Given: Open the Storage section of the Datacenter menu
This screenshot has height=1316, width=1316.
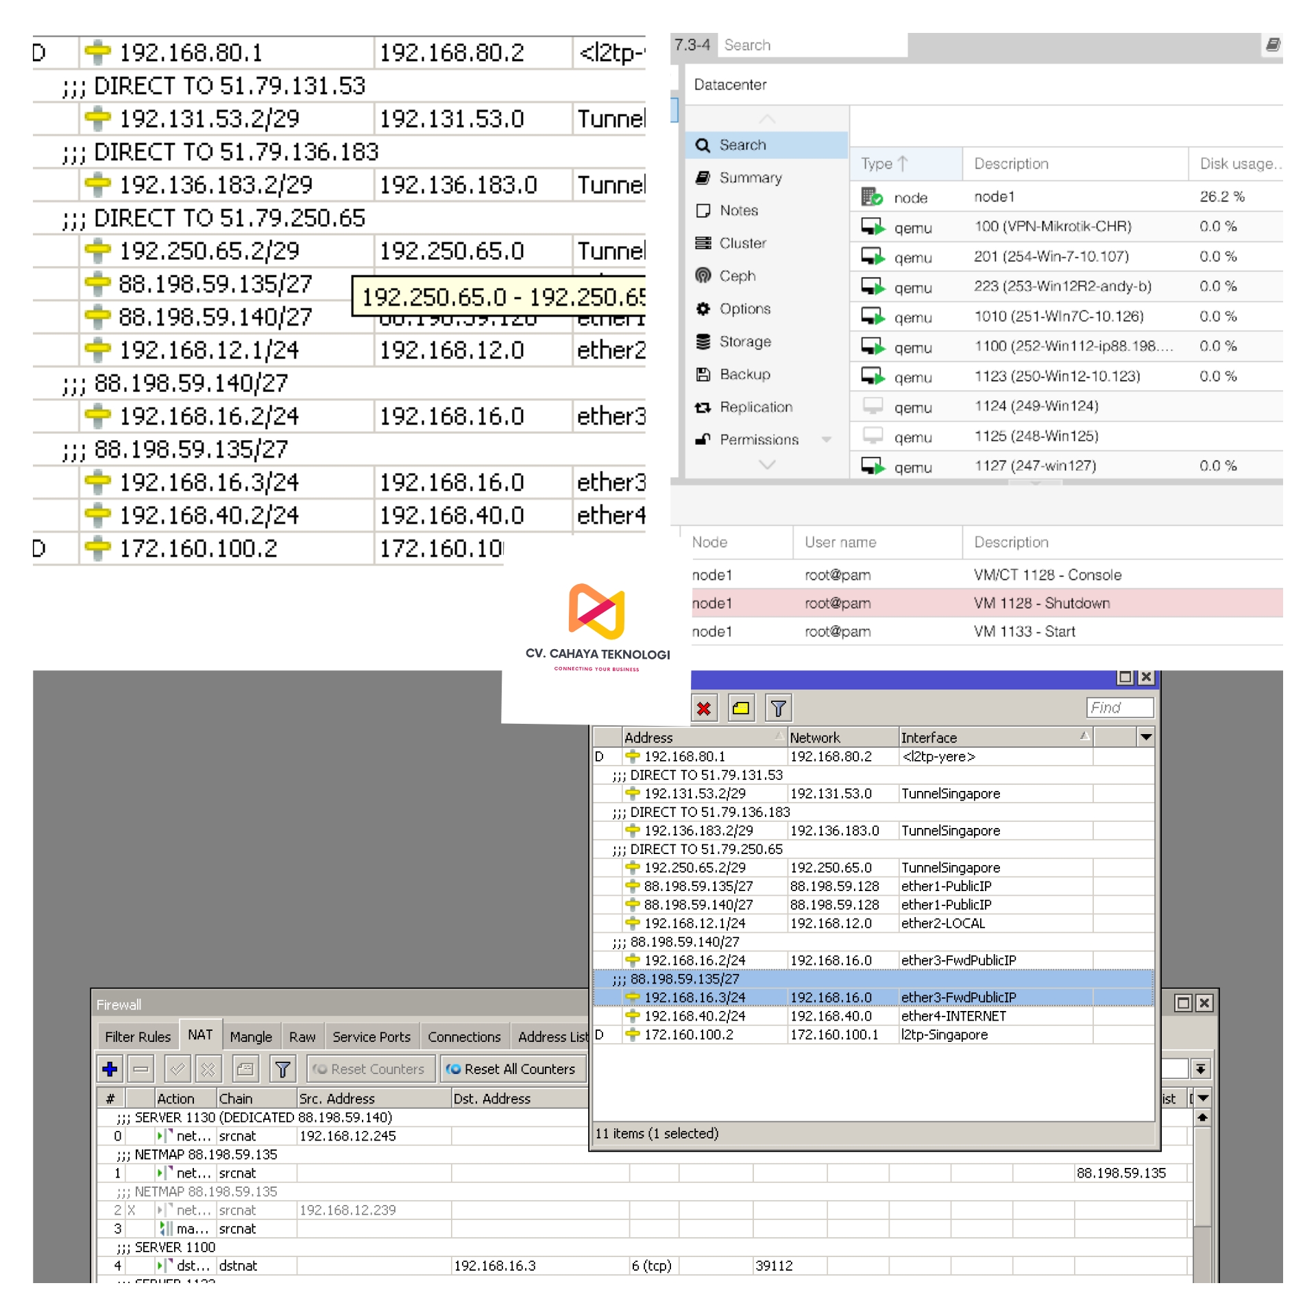Looking at the screenshot, I should click(x=744, y=341).
